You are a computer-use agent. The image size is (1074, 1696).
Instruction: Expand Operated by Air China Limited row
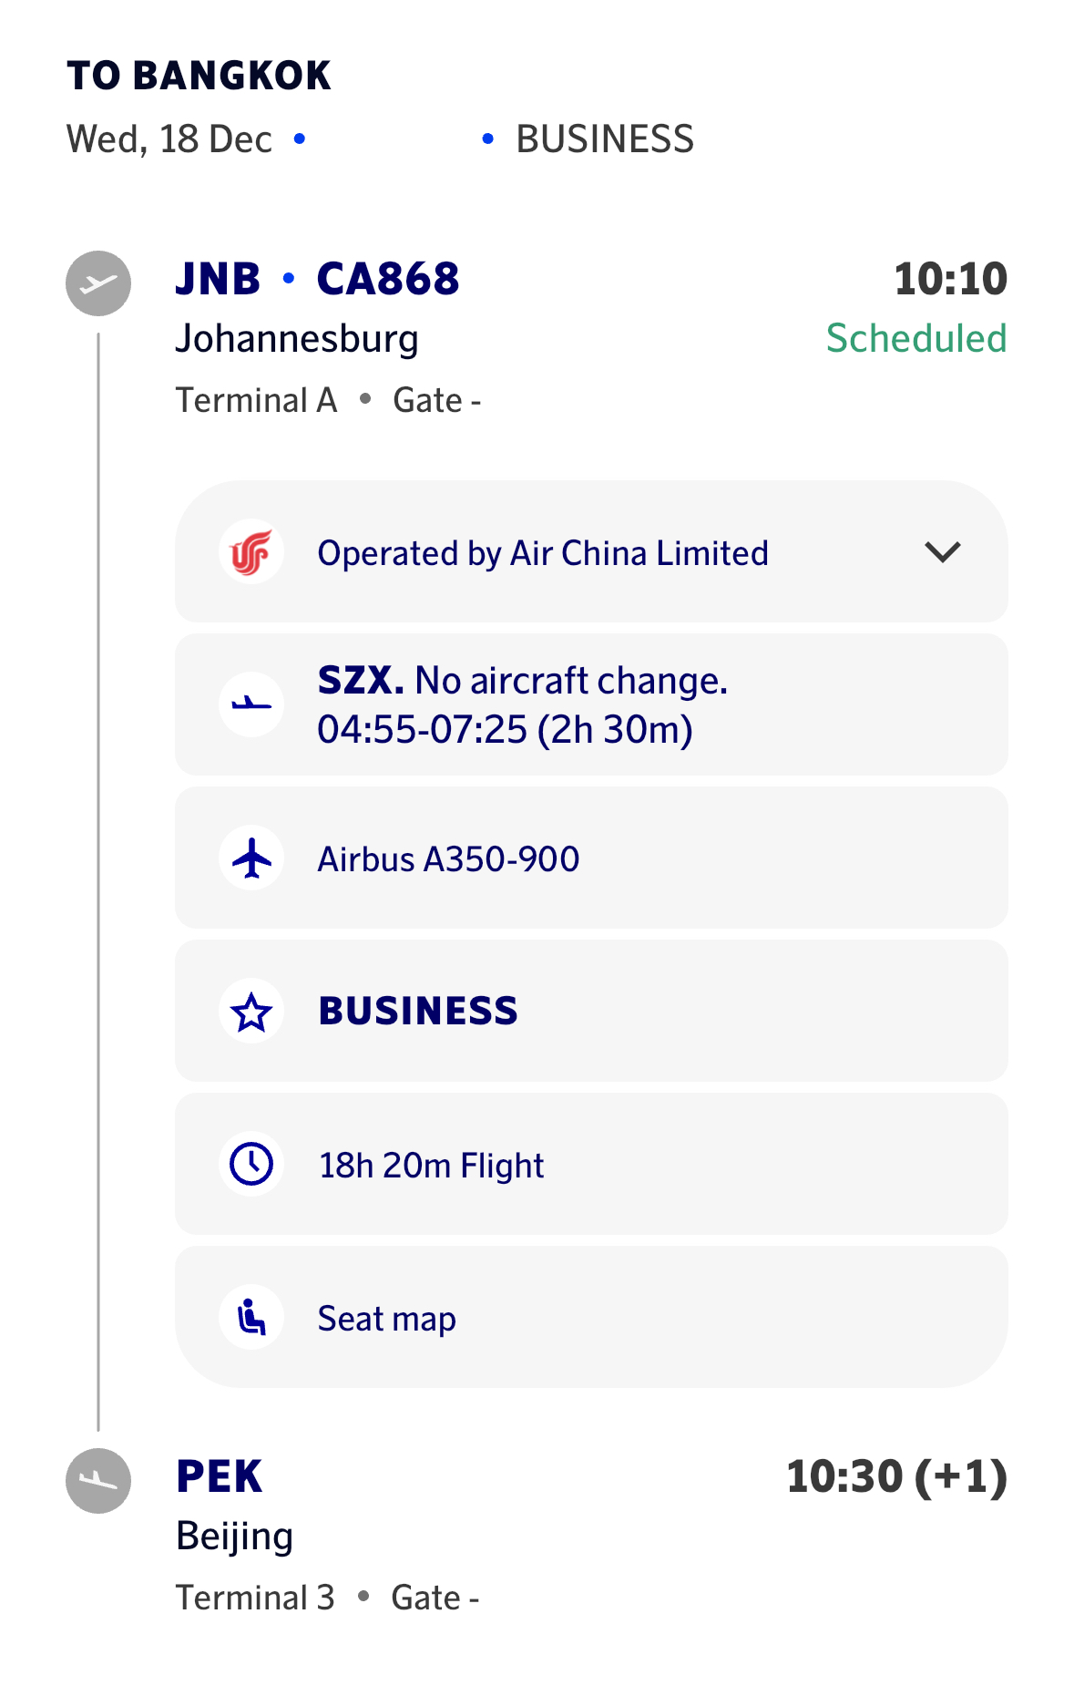click(x=543, y=553)
